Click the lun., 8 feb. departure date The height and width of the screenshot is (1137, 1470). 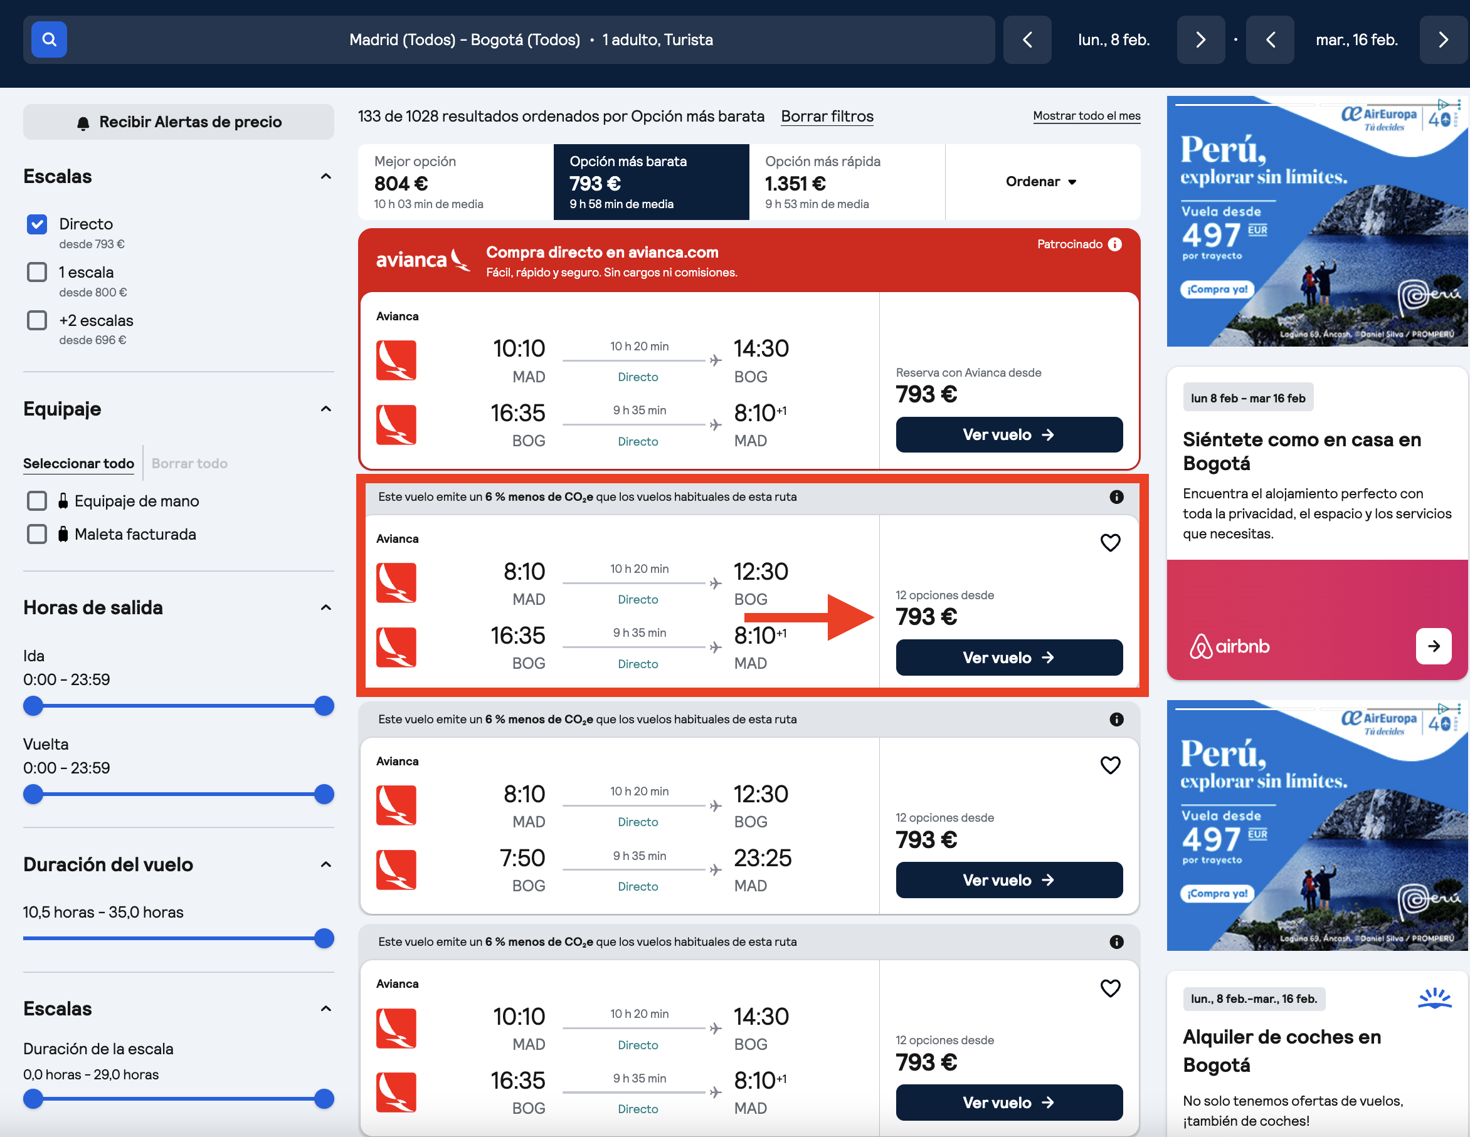click(x=1113, y=39)
